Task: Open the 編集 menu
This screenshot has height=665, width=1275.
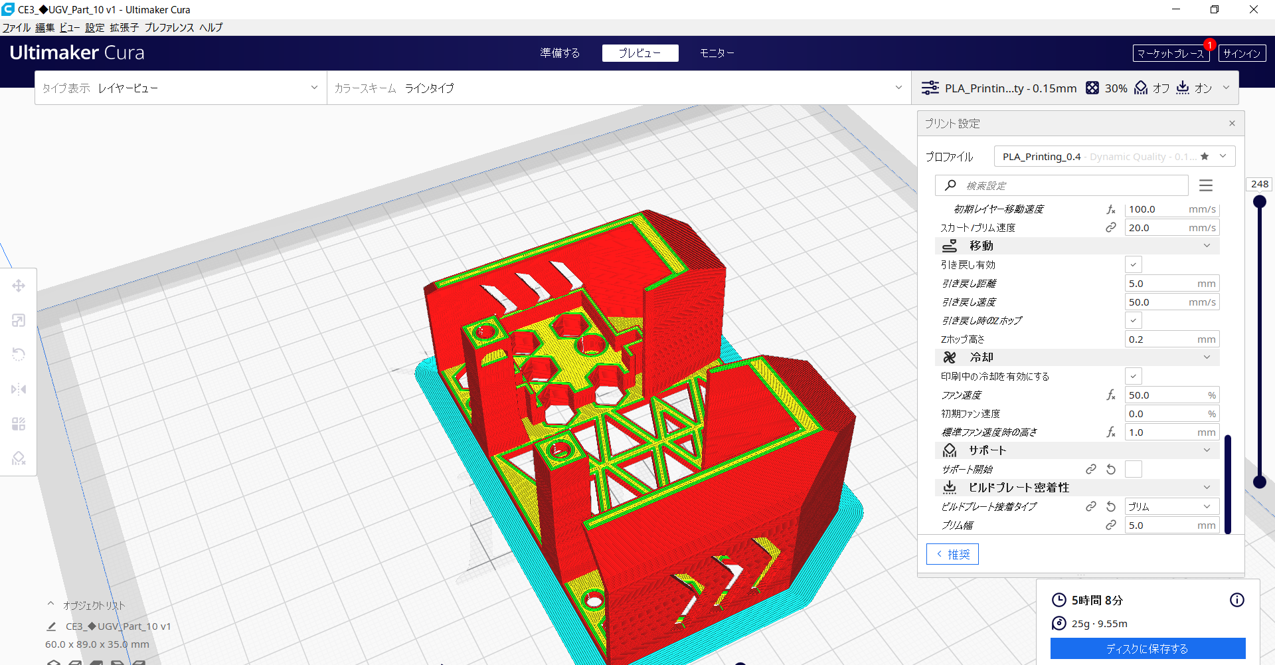Action: pyautogui.click(x=45, y=27)
